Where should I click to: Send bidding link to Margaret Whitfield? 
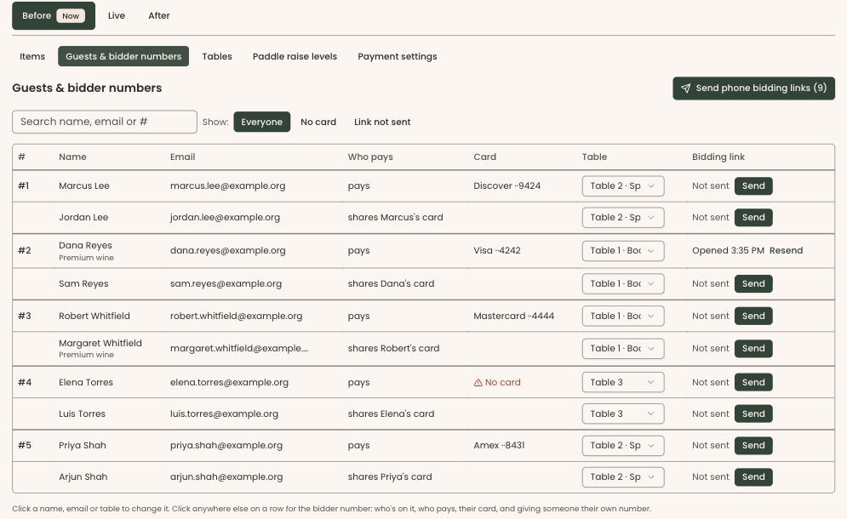[753, 348]
